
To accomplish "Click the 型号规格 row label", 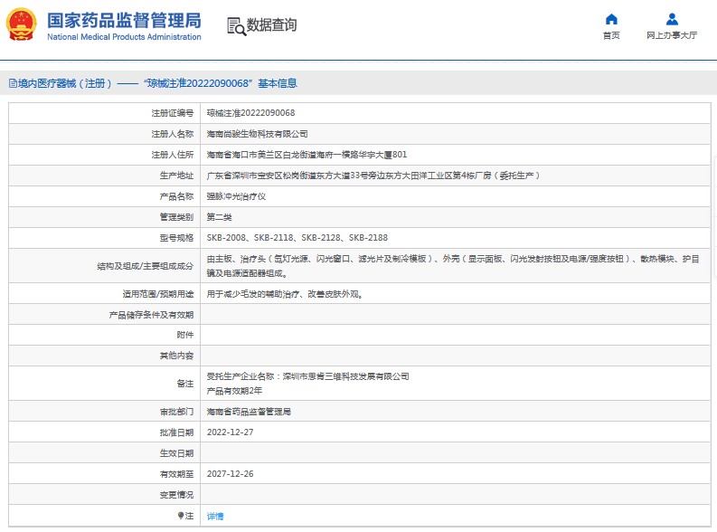I will point(176,238).
